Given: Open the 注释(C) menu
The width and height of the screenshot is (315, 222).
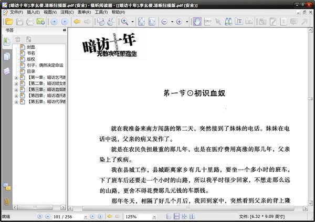Looking at the screenshot, I should click(x=67, y=12).
